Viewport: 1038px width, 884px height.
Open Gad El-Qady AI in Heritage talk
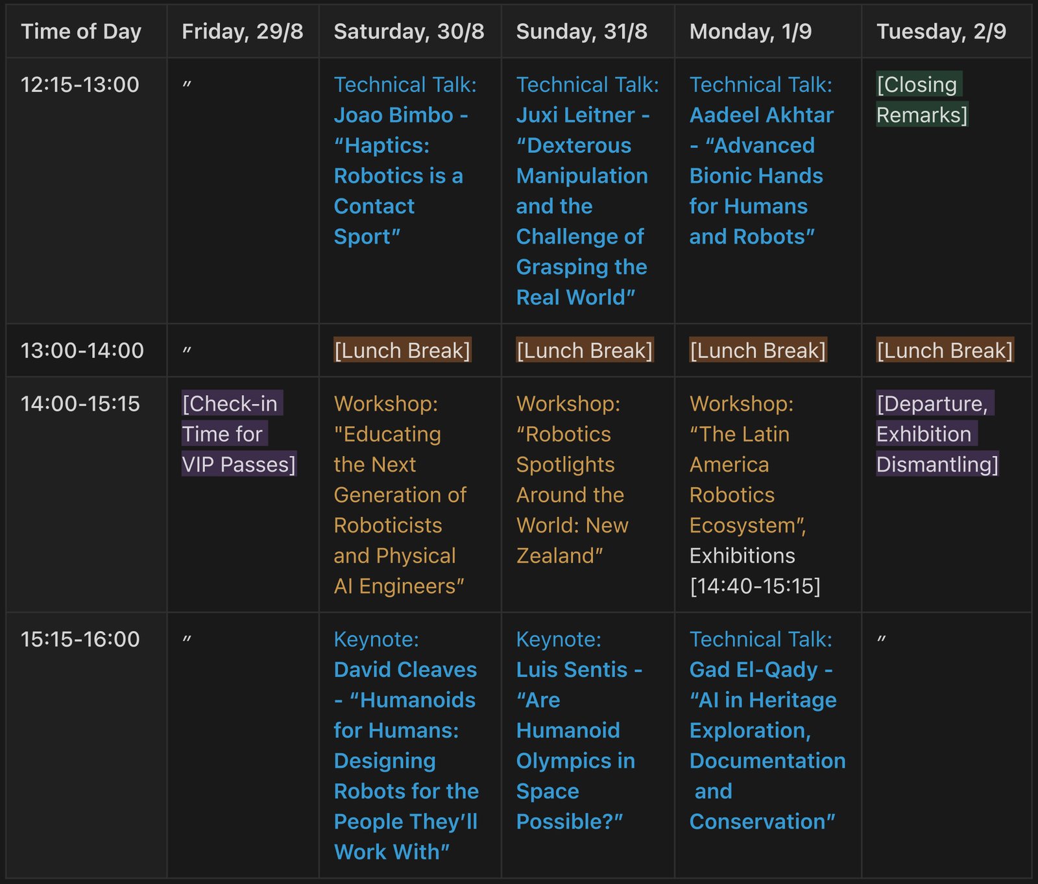click(767, 730)
